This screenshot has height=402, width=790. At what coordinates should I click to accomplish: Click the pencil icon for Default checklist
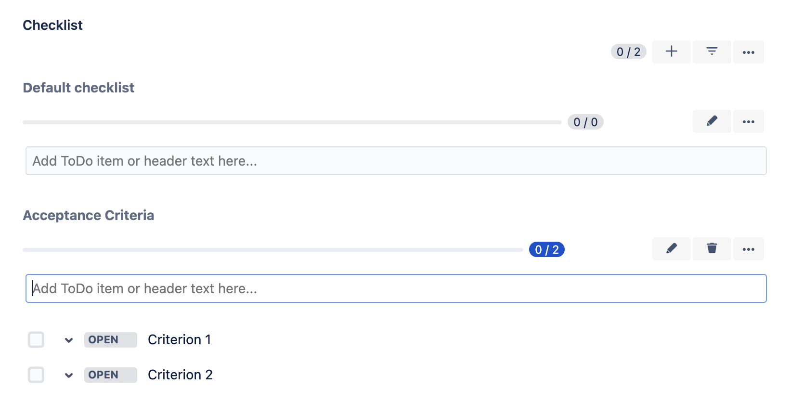click(x=712, y=121)
